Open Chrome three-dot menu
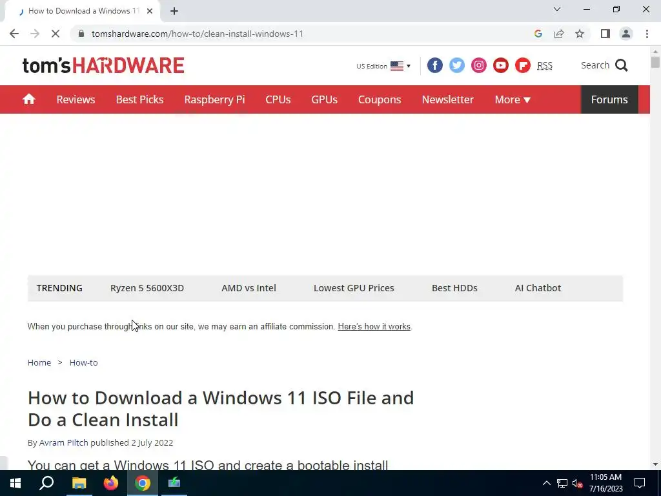This screenshot has height=496, width=661. tap(647, 34)
